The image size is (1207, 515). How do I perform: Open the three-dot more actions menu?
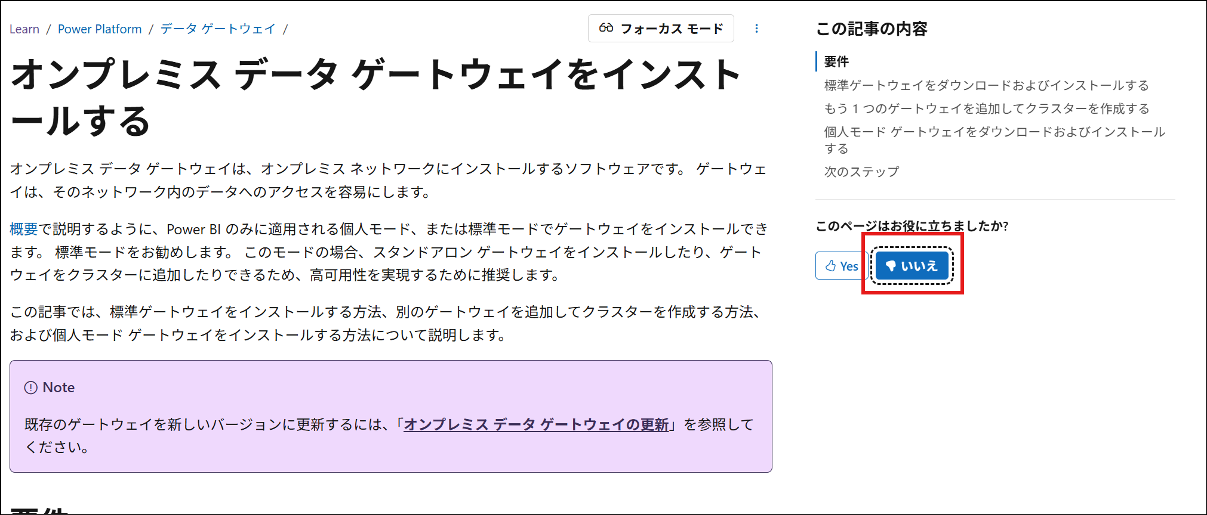(756, 29)
